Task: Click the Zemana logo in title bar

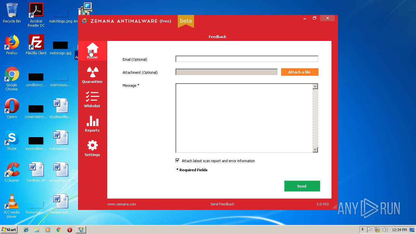Action: coord(84,21)
